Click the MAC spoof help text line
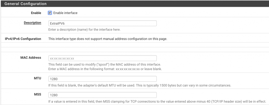This screenshot has height=105, width=269. pyautogui.click(x=105, y=65)
